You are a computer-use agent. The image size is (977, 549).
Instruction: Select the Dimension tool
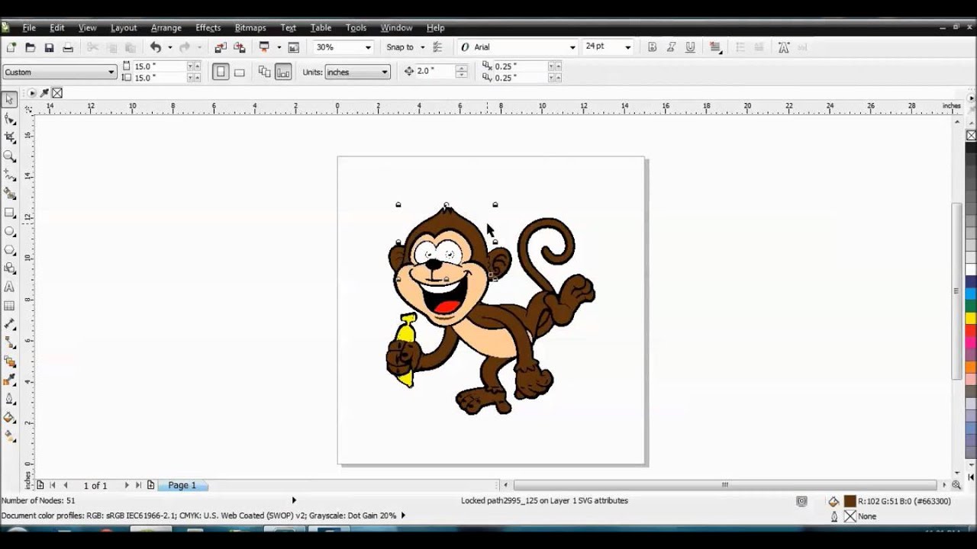click(9, 324)
